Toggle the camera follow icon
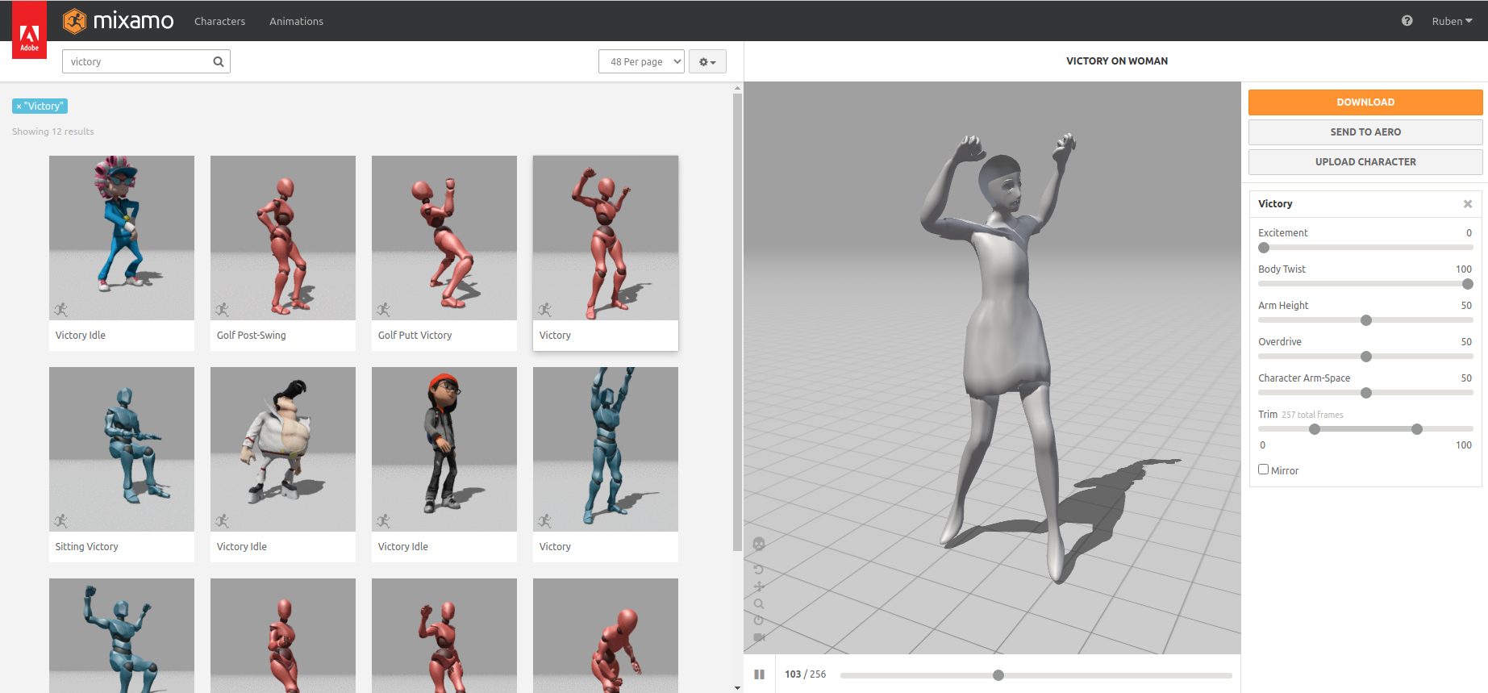The height and width of the screenshot is (693, 1488). pos(759,637)
